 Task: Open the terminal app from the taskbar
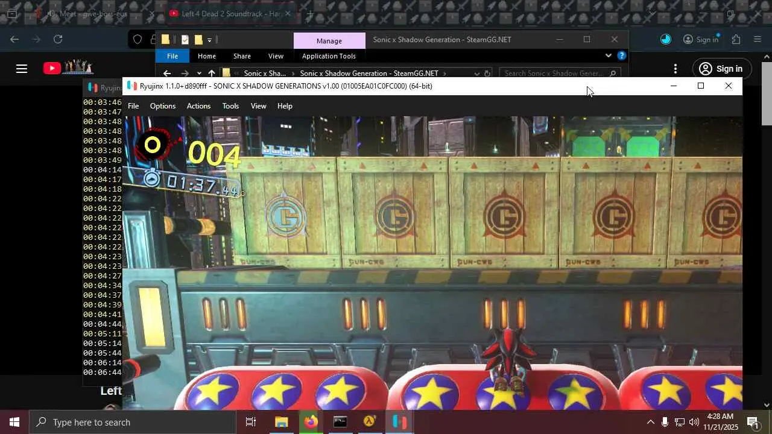340,422
